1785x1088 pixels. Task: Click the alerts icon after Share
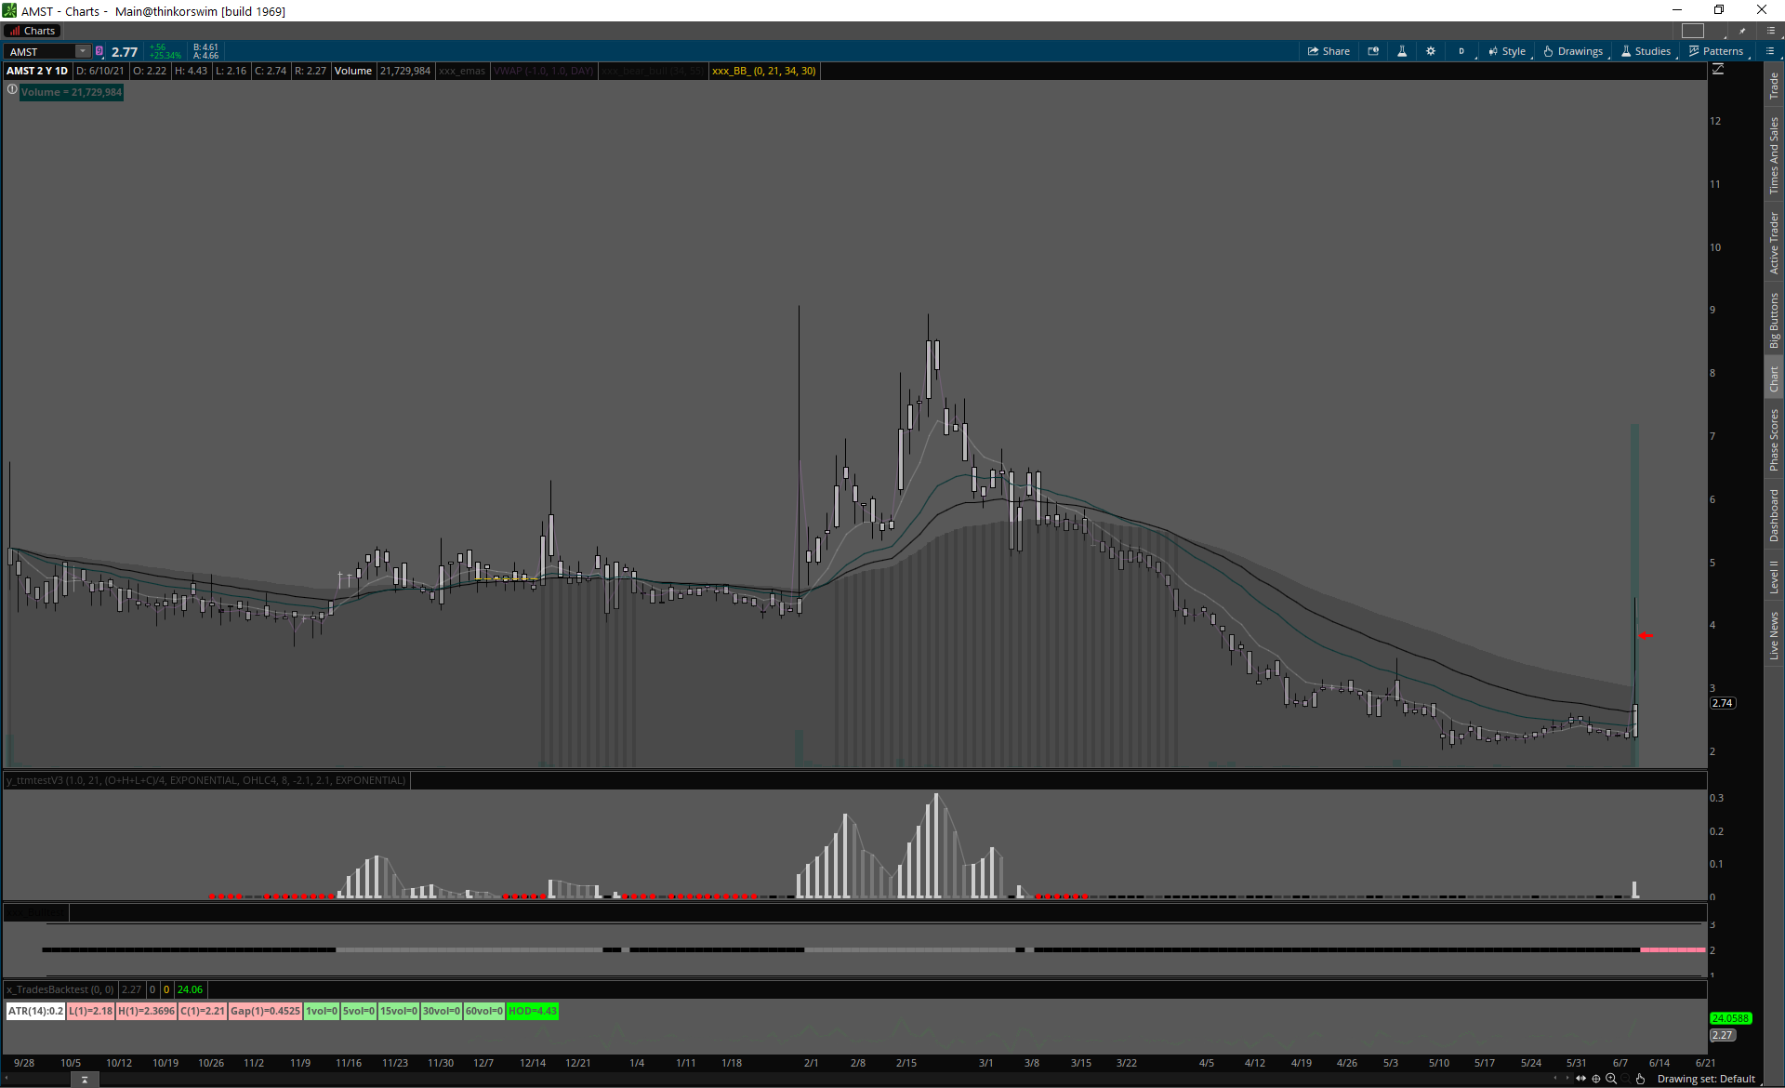[1373, 51]
